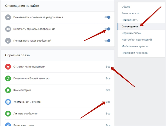Open the Мобильные сервисы section
The height and width of the screenshot is (126, 166).
[x=141, y=46]
